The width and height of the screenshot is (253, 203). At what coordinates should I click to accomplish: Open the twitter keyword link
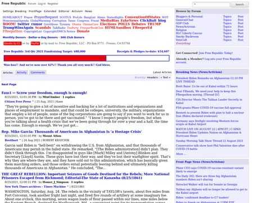tap(24, 24)
